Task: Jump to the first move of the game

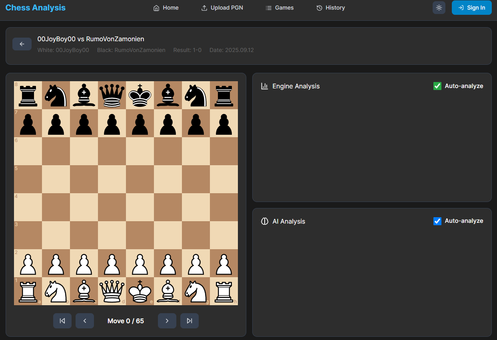Action: pyautogui.click(x=62, y=320)
